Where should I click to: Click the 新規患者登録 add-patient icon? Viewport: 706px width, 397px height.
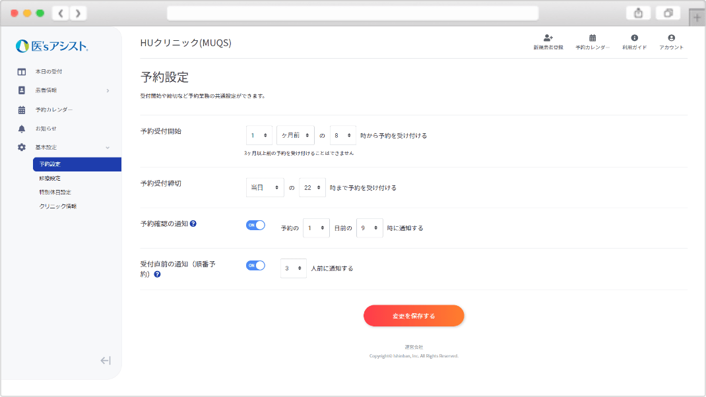(x=548, y=38)
